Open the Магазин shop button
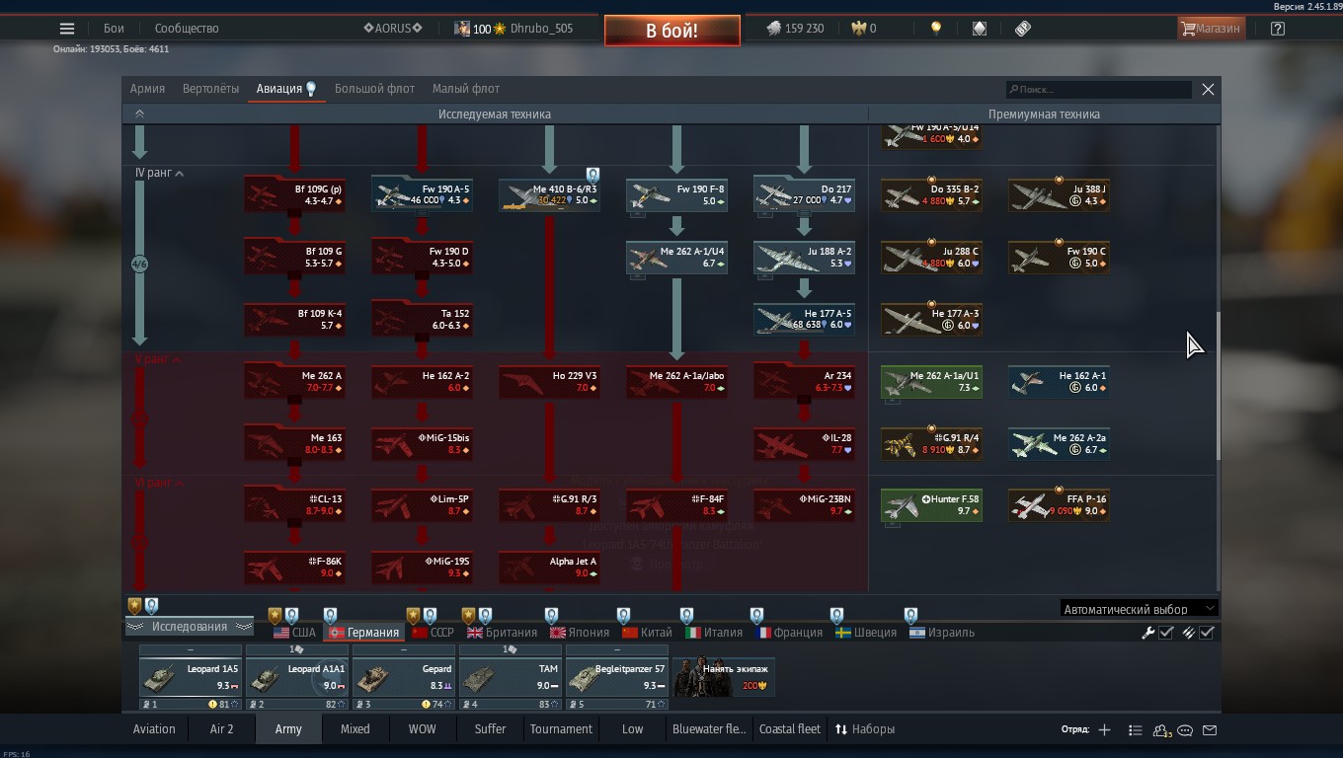The image size is (1343, 758). 1211,29
